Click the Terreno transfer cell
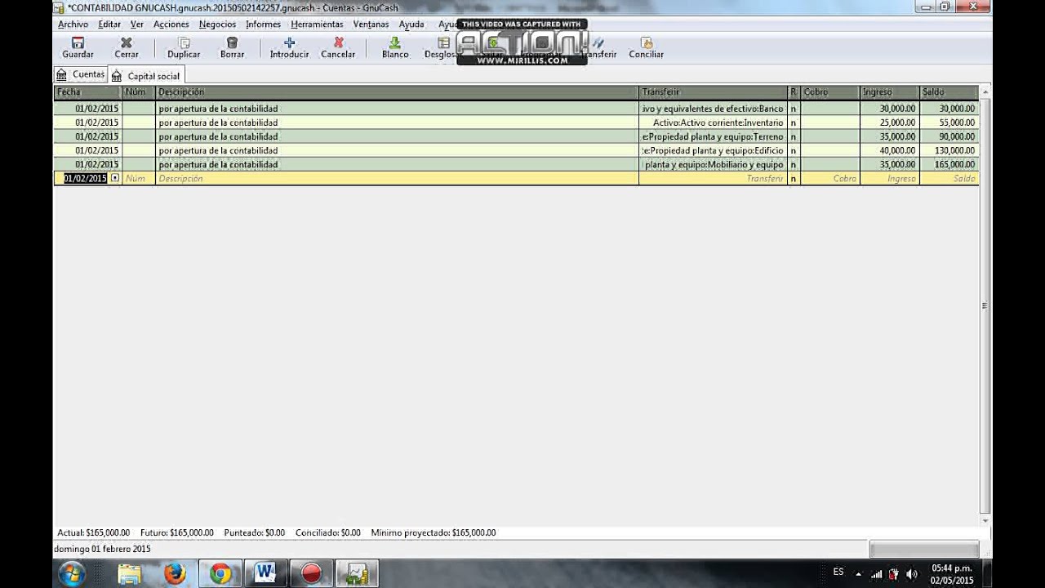The image size is (1045, 588). click(x=713, y=136)
